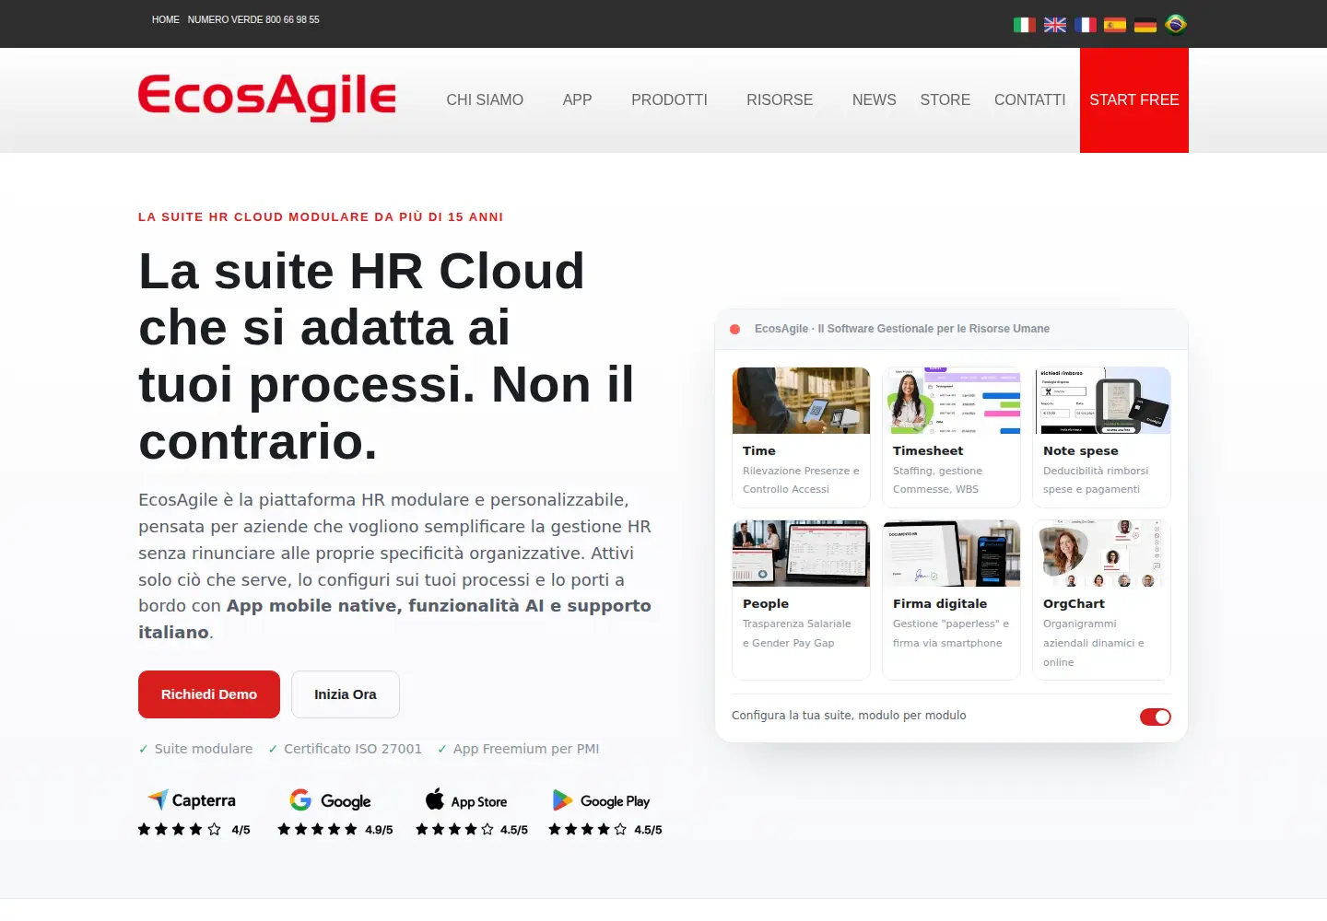
Task: Switch language to Brazilian flag
Action: (1176, 25)
